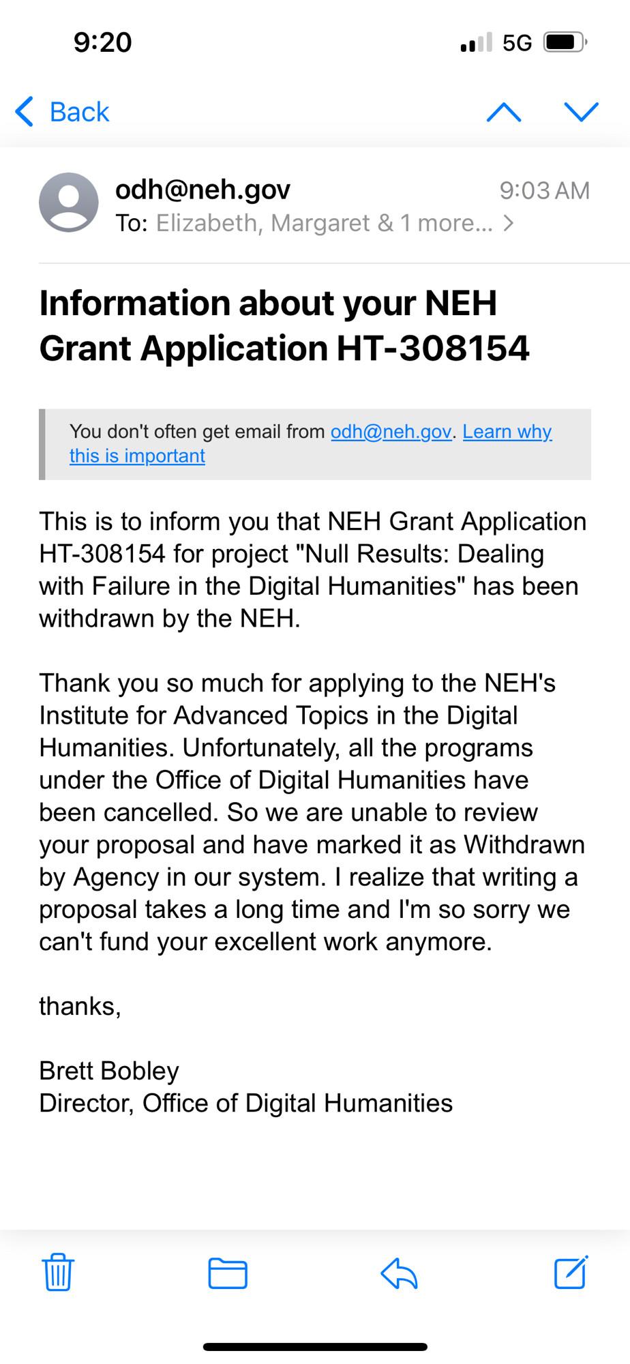The width and height of the screenshot is (630, 1364).
Task: Tap the clock in status bar
Action: click(102, 42)
